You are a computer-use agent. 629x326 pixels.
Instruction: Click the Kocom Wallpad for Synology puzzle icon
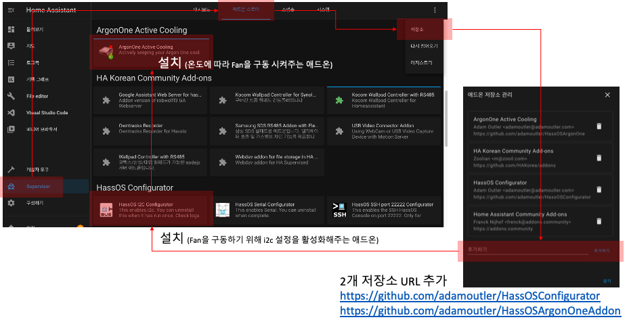(223, 100)
